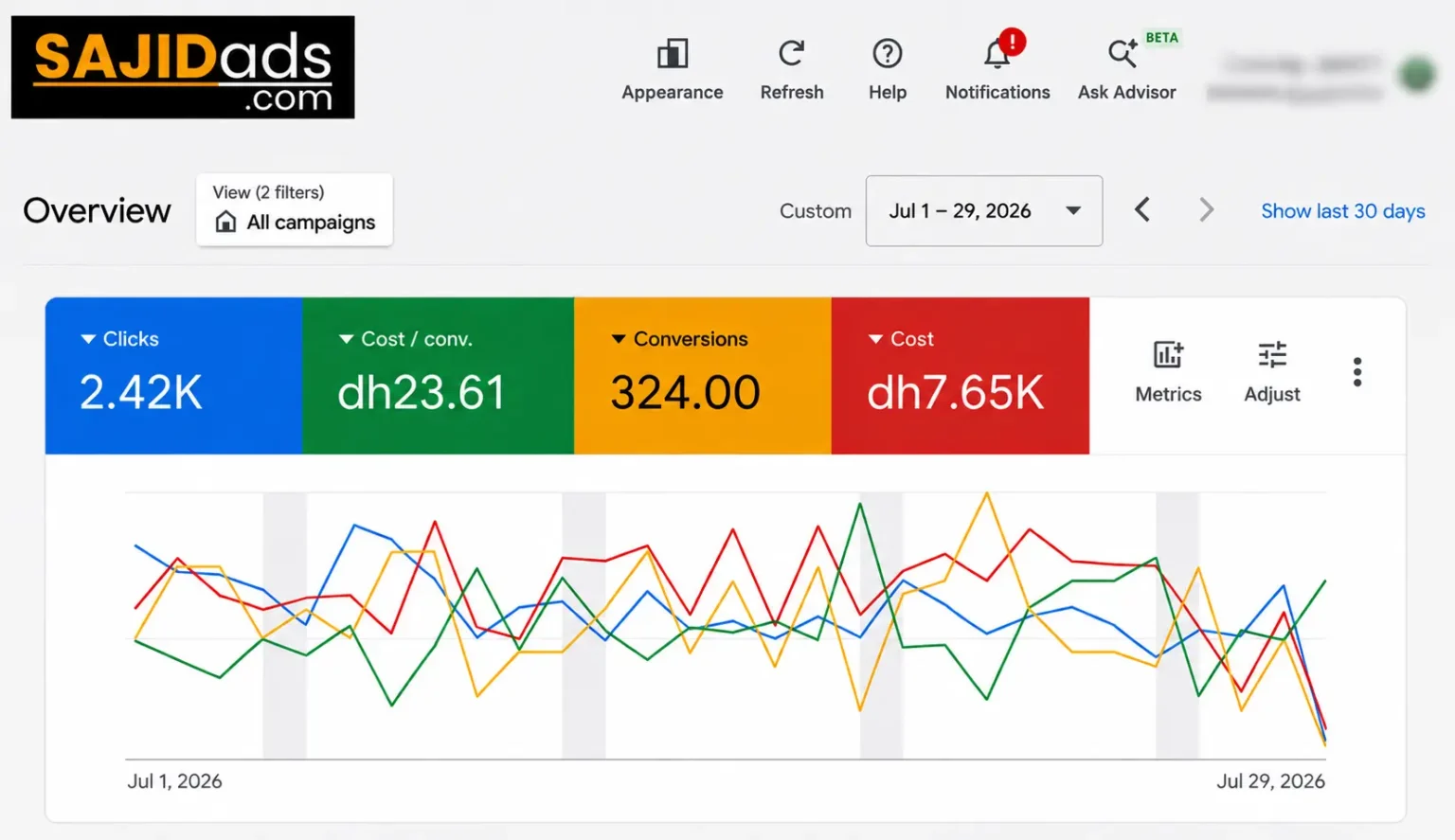Open the Appearance settings icon
The height and width of the screenshot is (840, 1455).
[673, 54]
